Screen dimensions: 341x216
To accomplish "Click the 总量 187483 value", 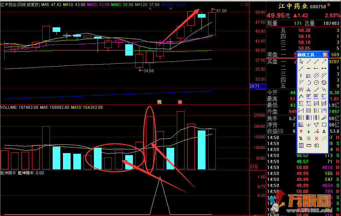I will (331, 23).
